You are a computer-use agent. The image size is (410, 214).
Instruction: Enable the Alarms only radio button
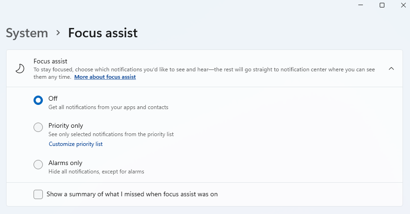38,165
